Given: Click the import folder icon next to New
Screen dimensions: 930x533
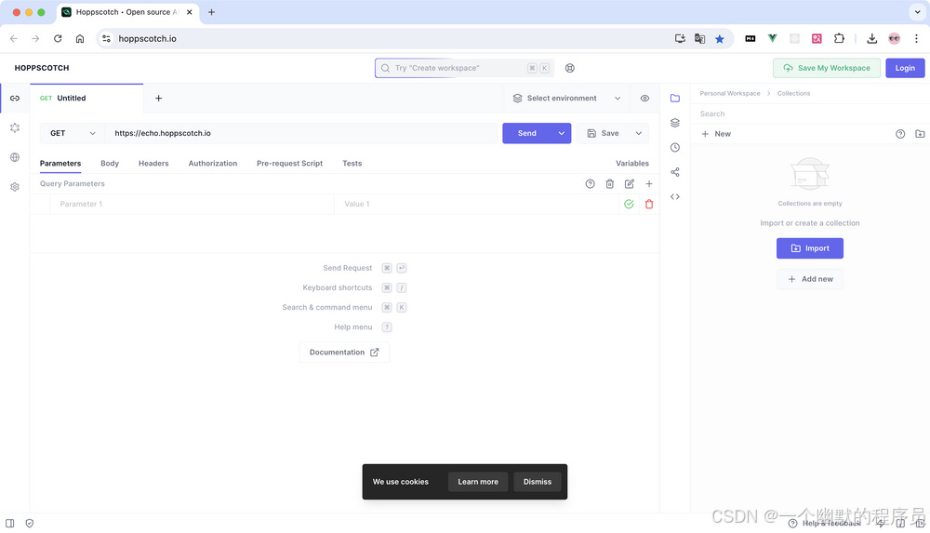Looking at the screenshot, I should pyautogui.click(x=920, y=134).
